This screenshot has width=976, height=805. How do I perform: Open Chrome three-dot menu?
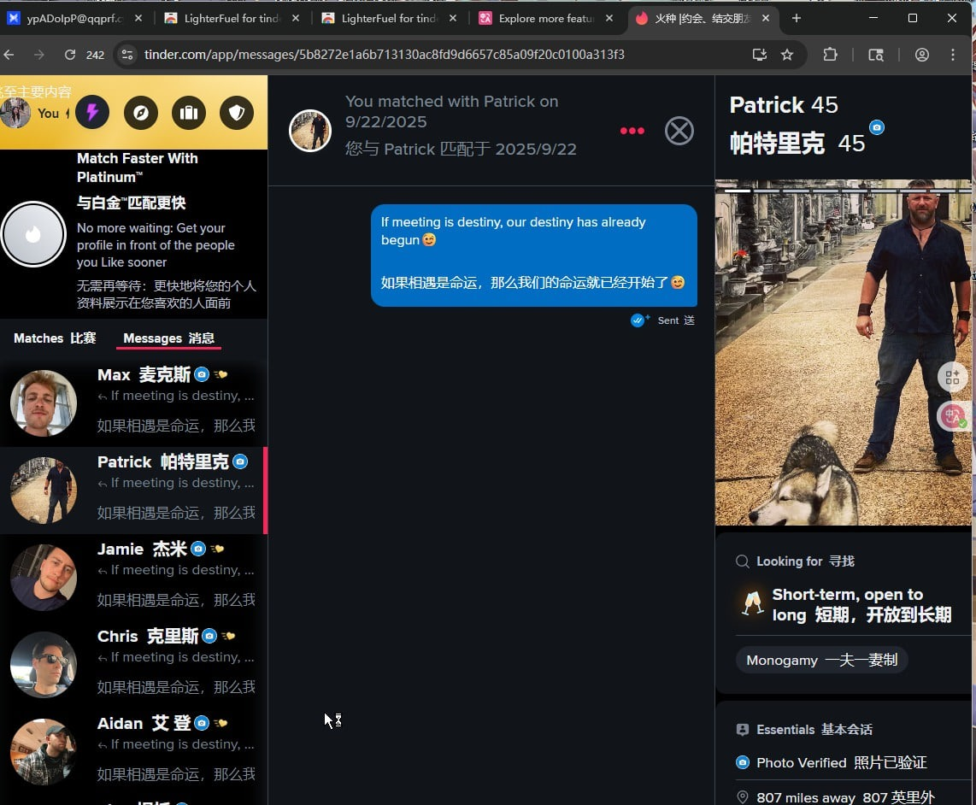coord(953,55)
